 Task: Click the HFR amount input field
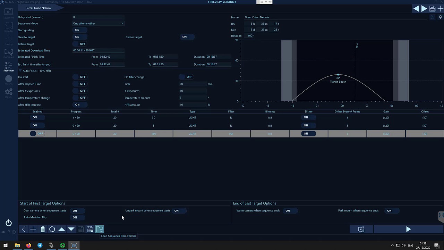(x=193, y=105)
